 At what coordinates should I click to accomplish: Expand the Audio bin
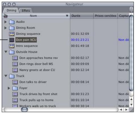point(6,22)
